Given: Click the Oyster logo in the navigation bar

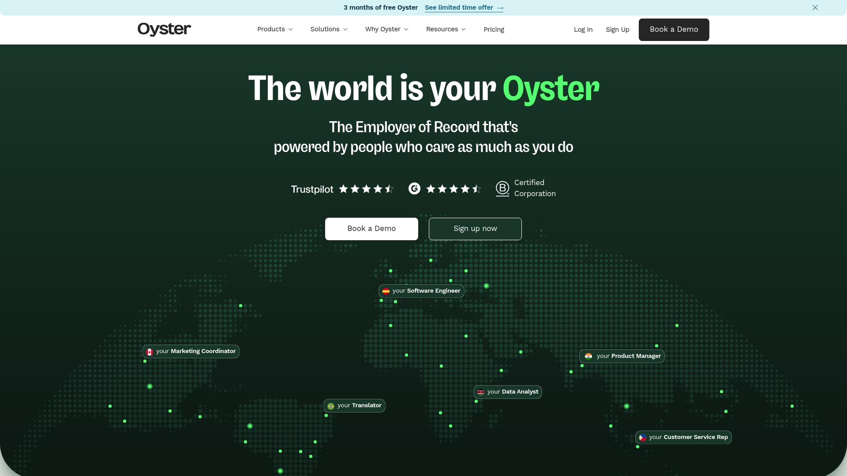Looking at the screenshot, I should pyautogui.click(x=164, y=29).
